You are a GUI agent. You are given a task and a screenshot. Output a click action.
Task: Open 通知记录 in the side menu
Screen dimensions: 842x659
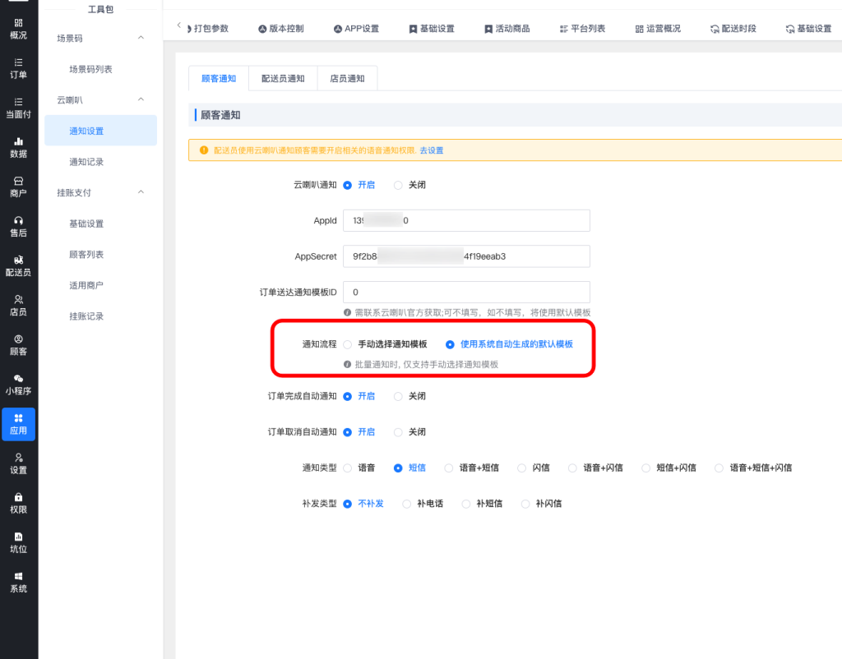86,162
